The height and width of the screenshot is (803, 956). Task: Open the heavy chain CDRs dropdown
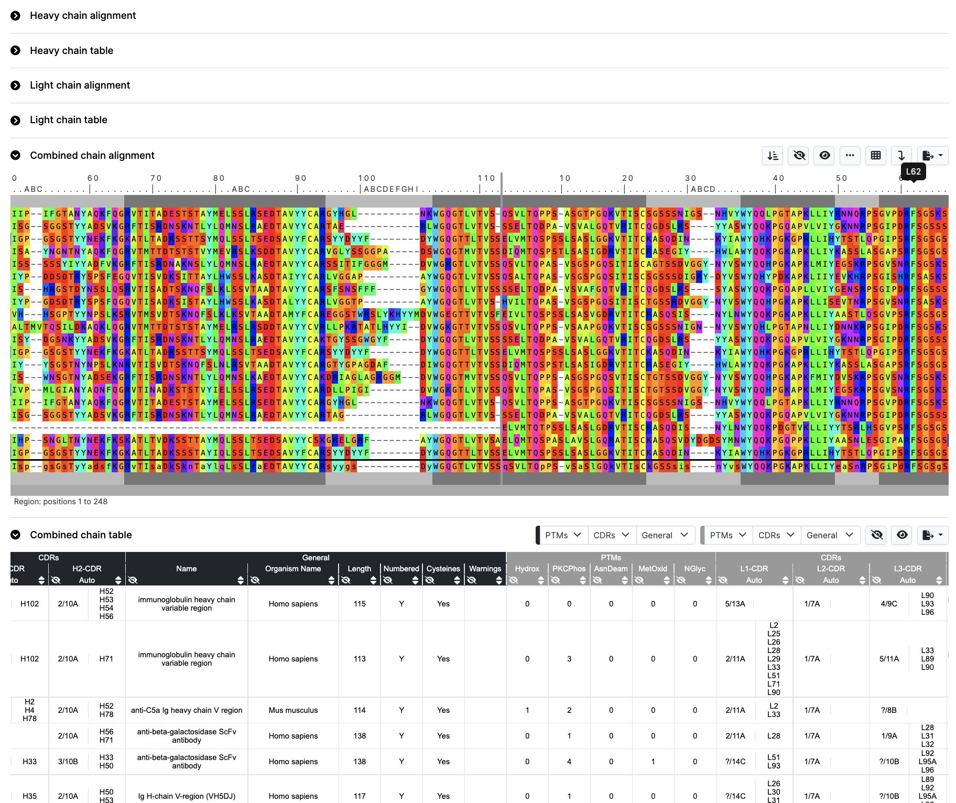(x=612, y=535)
